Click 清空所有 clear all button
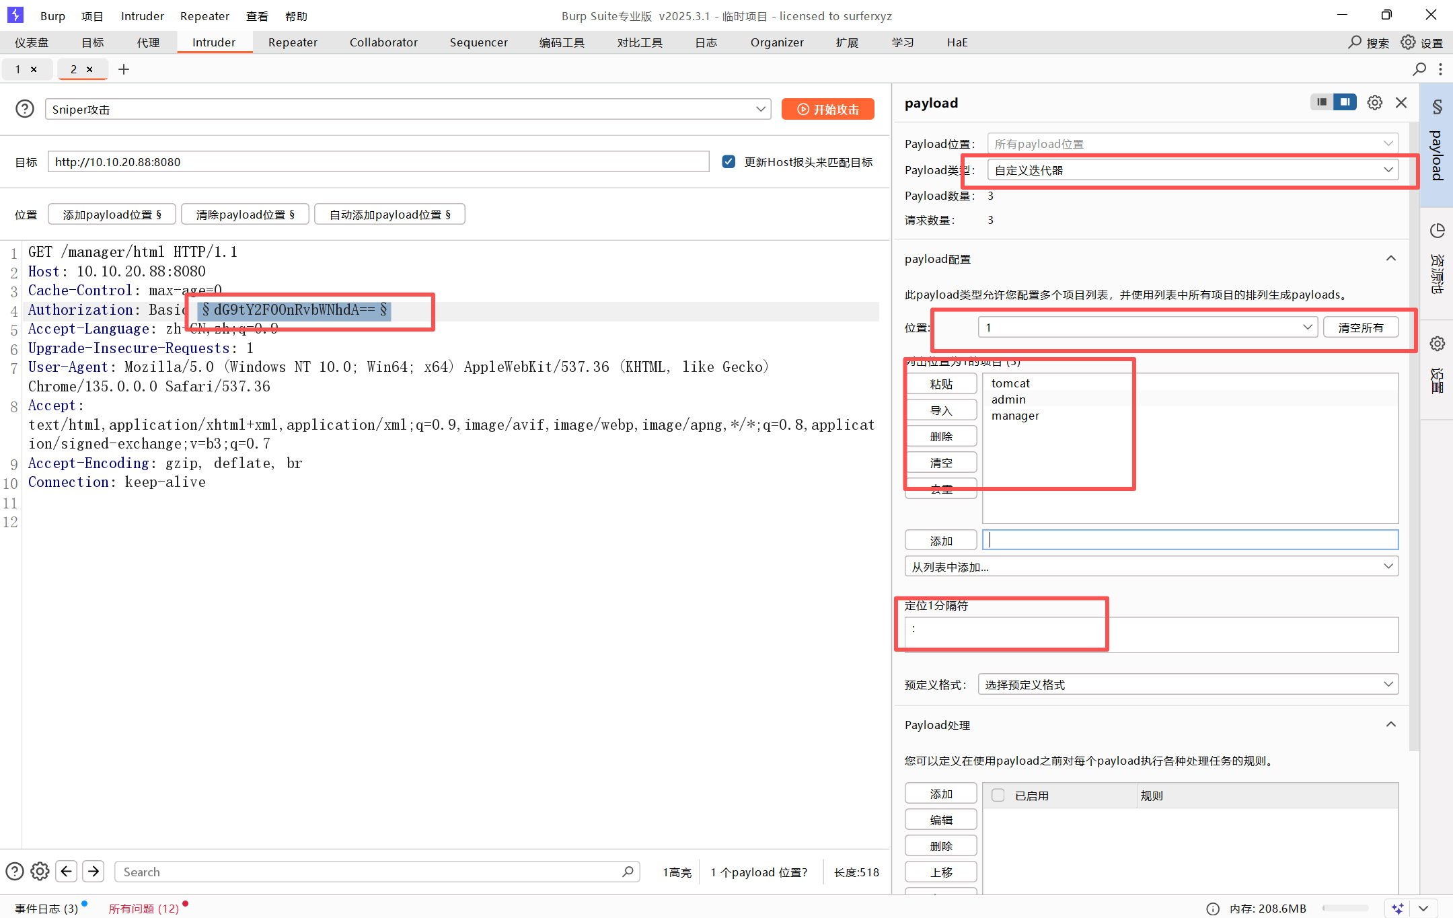The image size is (1453, 918). point(1360,328)
